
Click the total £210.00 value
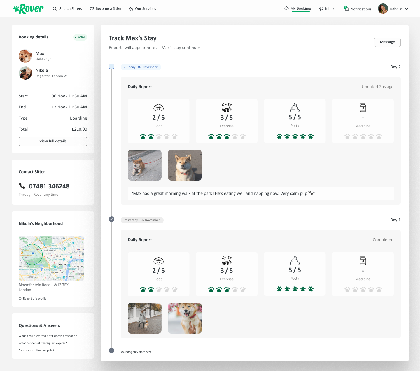pyautogui.click(x=79, y=129)
